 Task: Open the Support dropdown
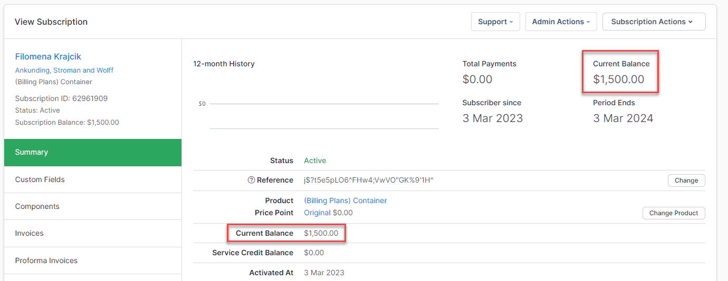[495, 22]
